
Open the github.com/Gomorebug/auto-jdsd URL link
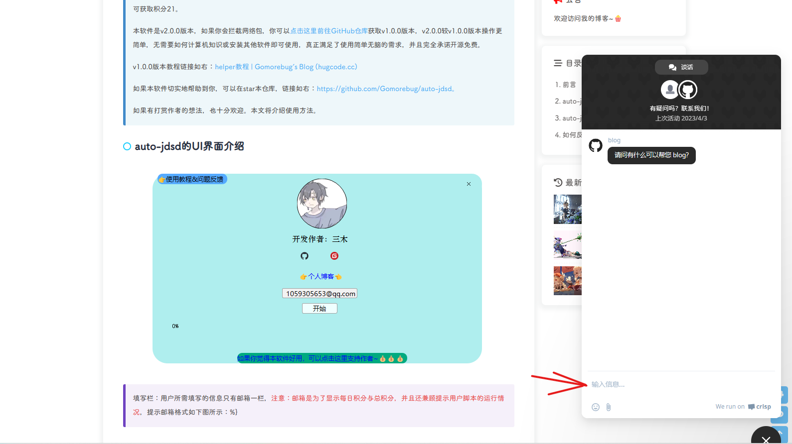(x=385, y=89)
